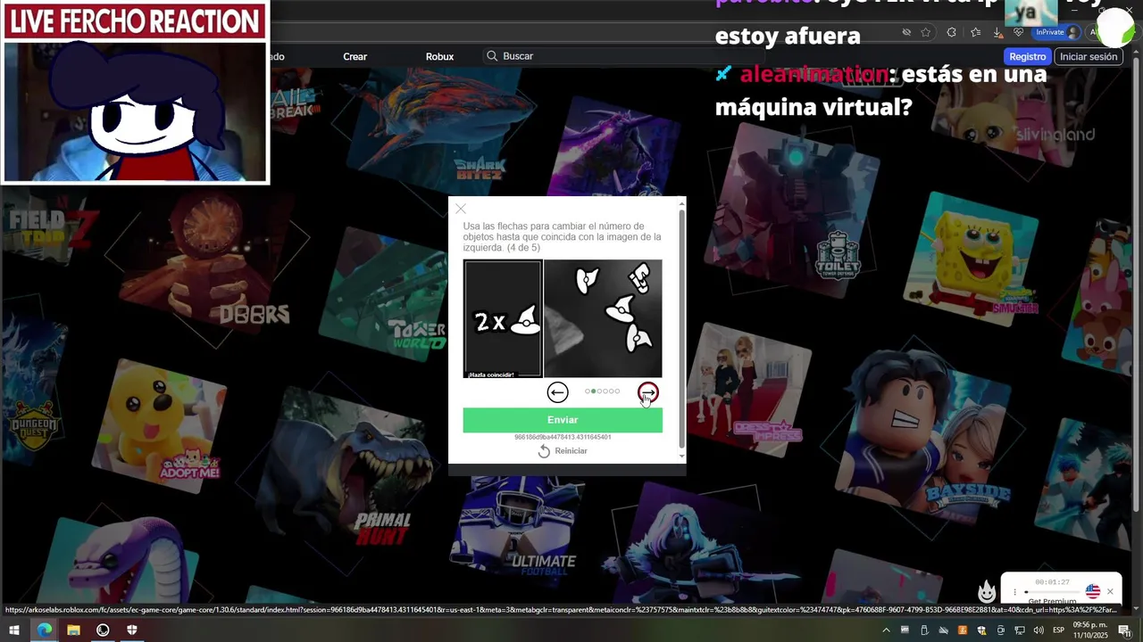Close the VPN timer popup

click(1110, 591)
